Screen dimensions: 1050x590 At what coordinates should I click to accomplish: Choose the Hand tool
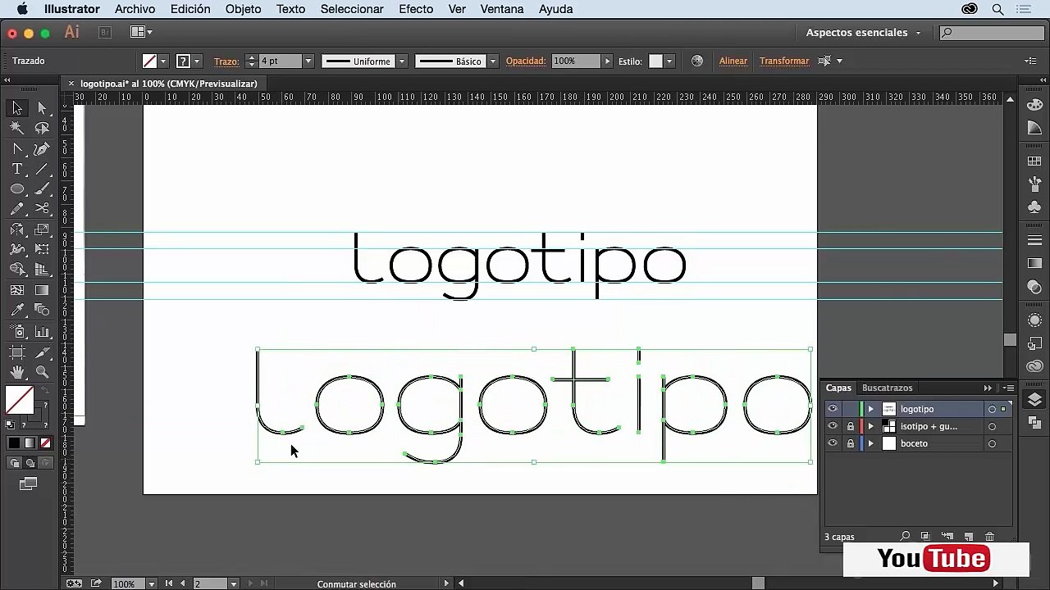pyautogui.click(x=17, y=372)
